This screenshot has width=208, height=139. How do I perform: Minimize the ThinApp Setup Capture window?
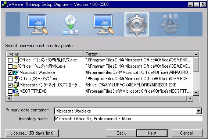(x=190, y=4)
